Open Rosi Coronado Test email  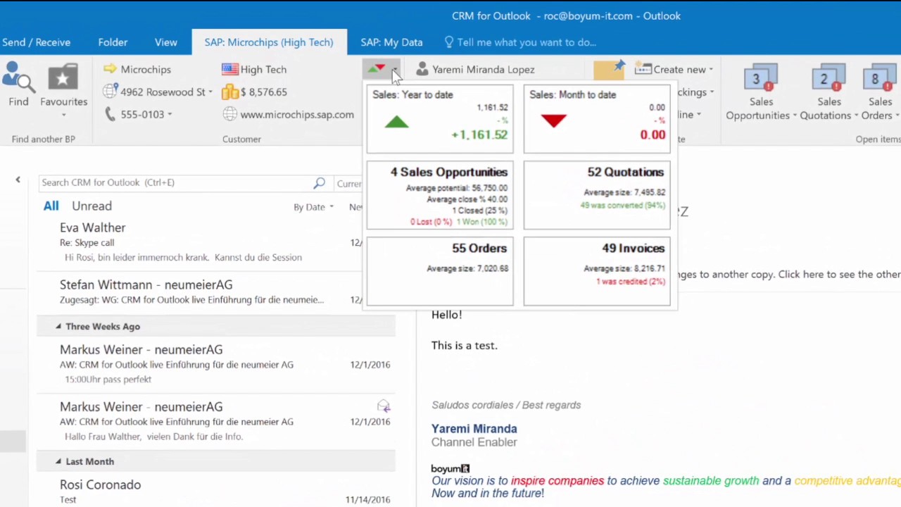(x=215, y=492)
